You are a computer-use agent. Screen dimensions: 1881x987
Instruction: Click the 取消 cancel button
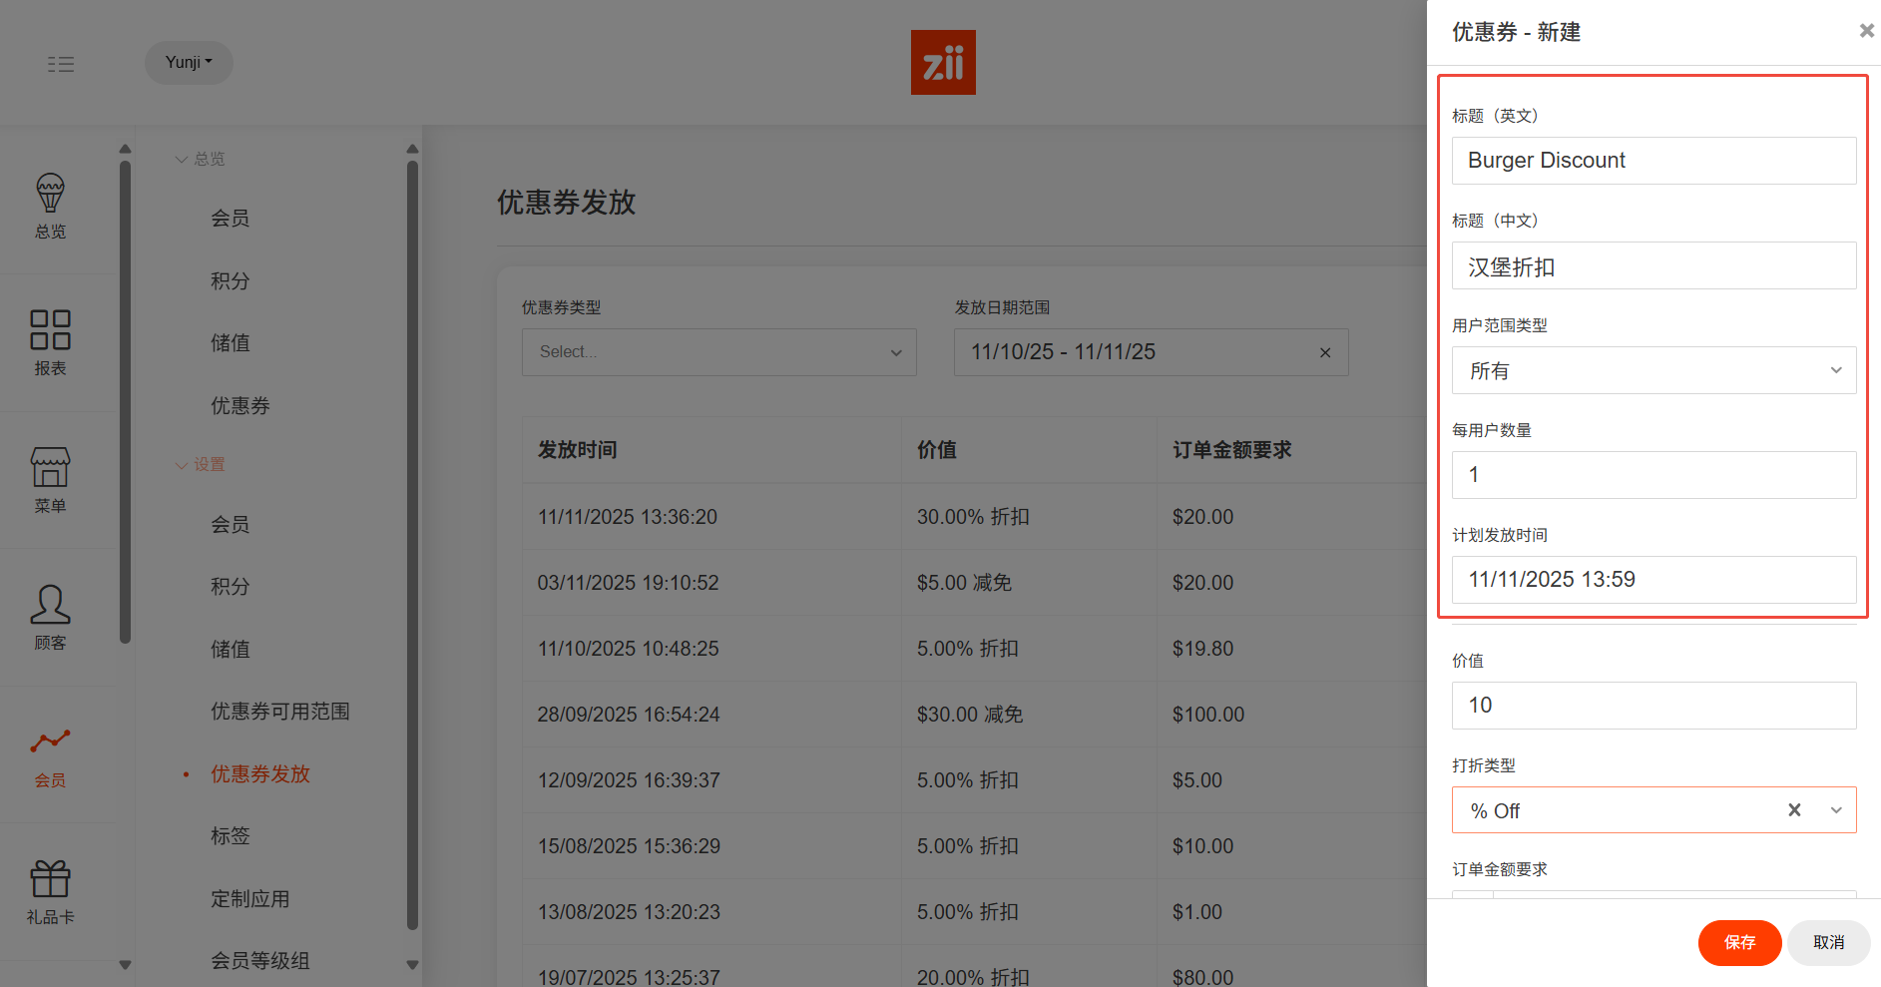coord(1827,942)
